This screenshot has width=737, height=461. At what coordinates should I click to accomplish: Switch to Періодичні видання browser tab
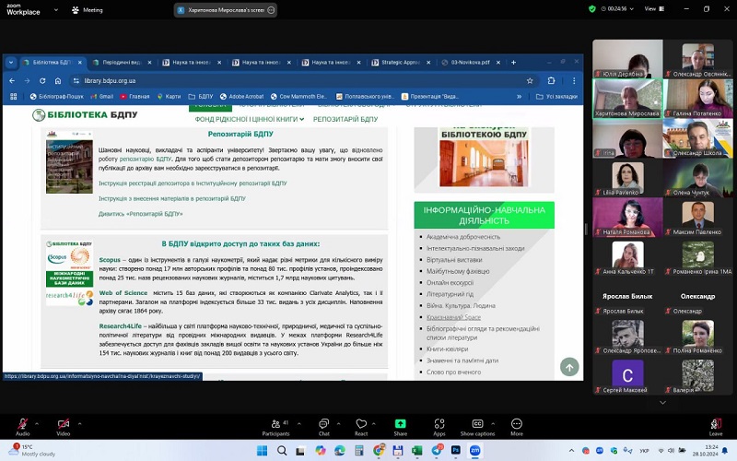pyautogui.click(x=122, y=62)
